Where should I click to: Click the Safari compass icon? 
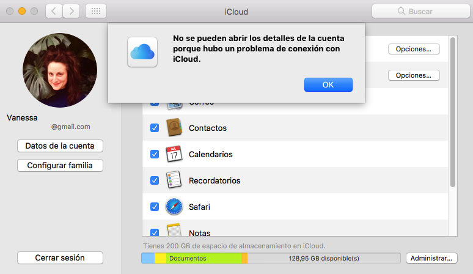pos(174,207)
